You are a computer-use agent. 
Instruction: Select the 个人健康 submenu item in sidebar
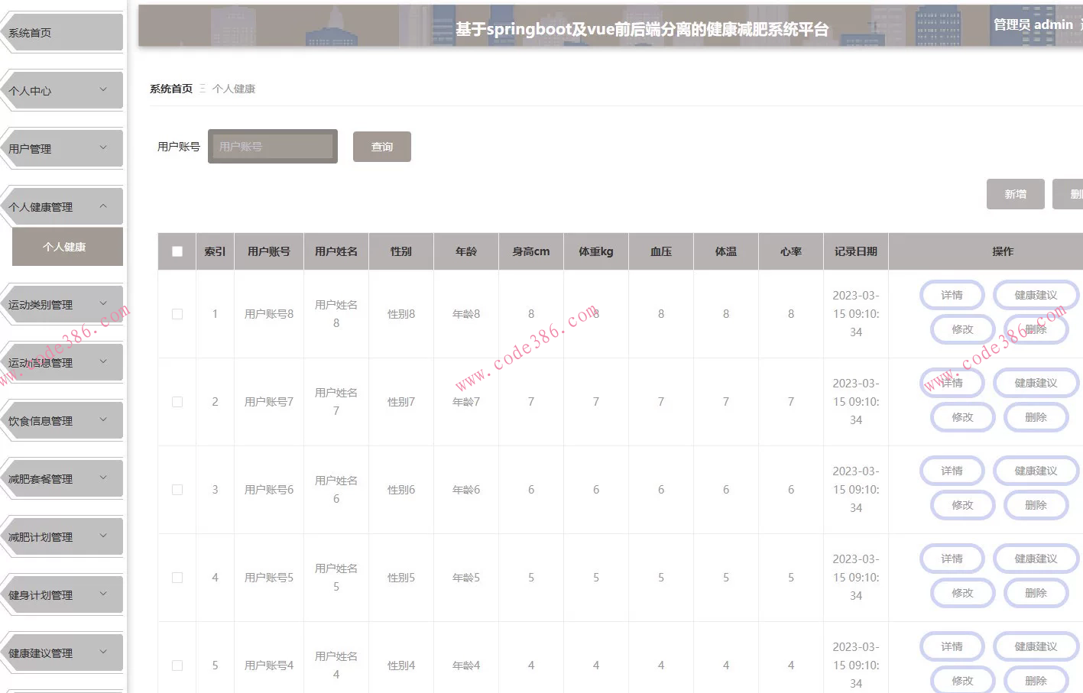pos(67,247)
